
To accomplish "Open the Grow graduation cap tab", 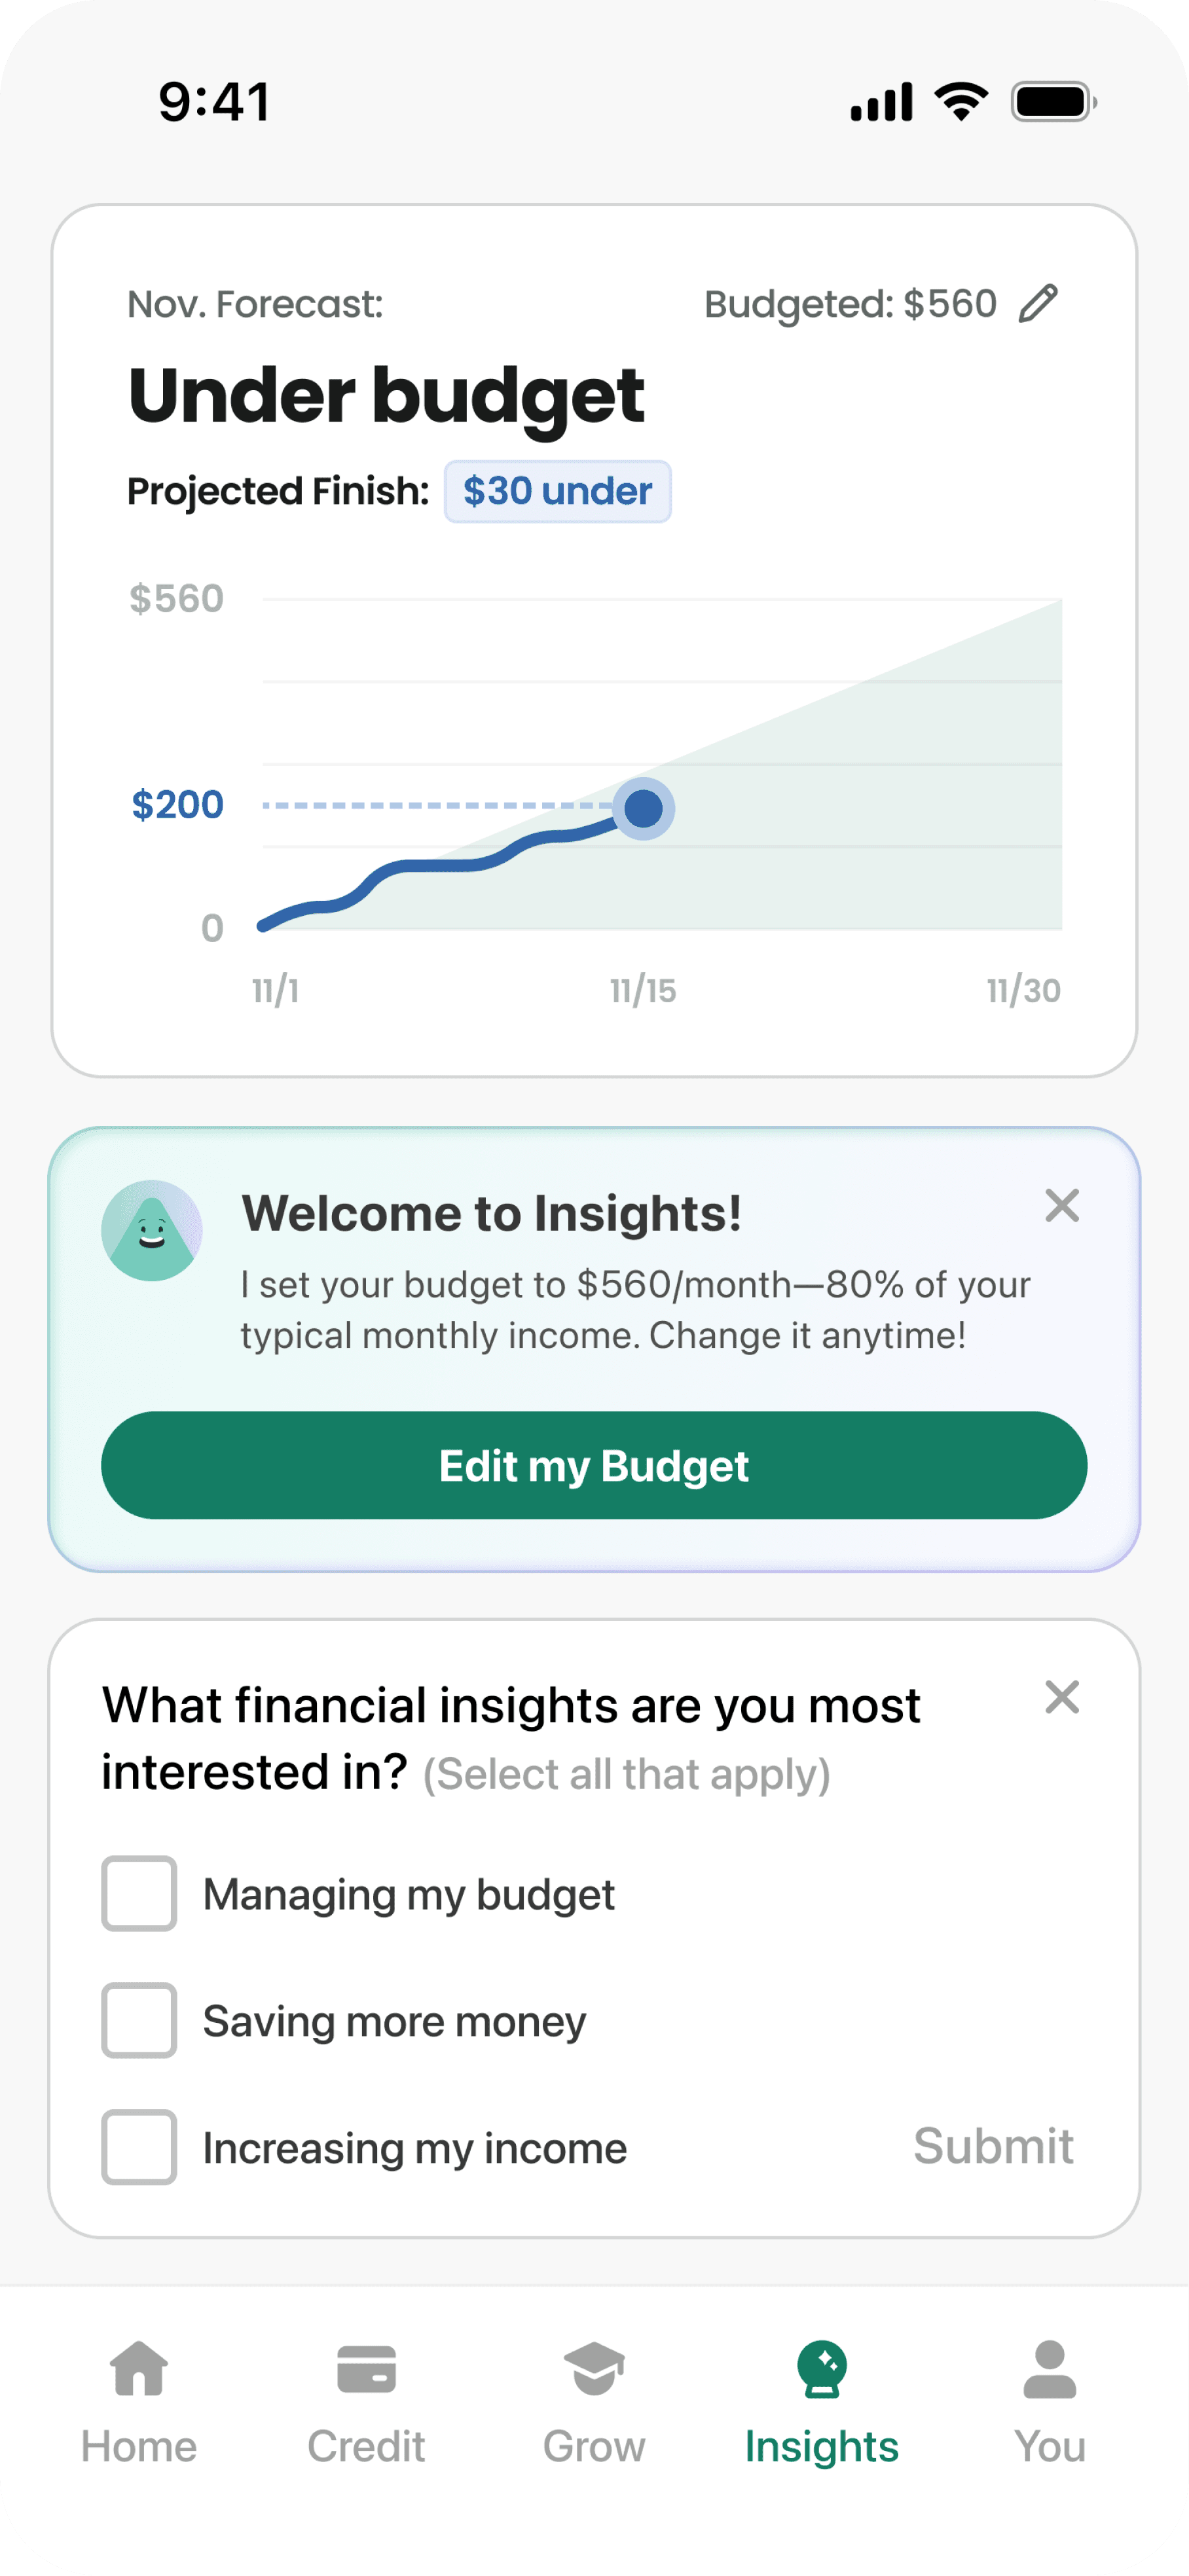I will (594, 2369).
